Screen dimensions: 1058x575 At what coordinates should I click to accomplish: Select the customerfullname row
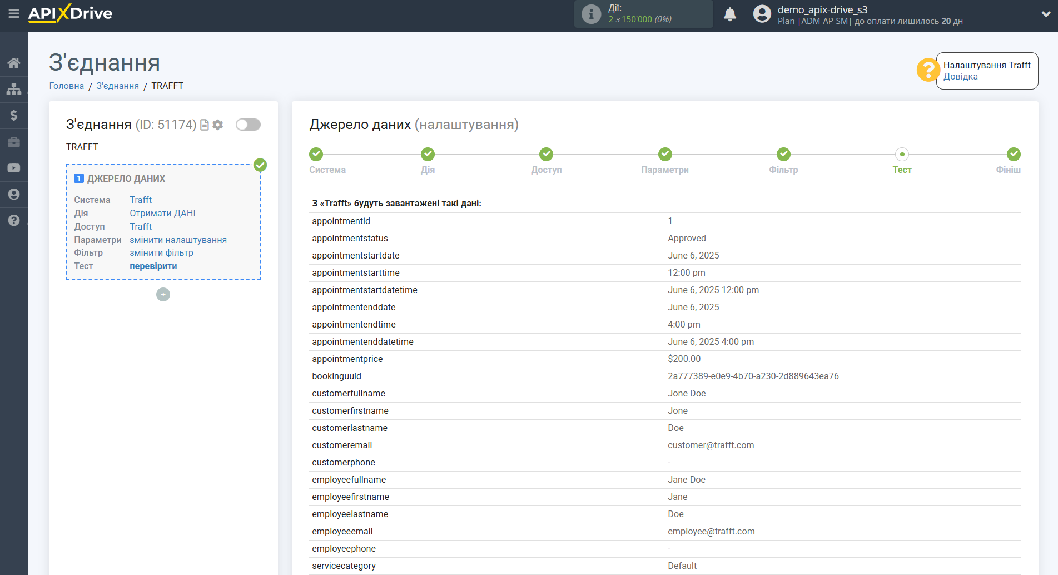click(665, 394)
